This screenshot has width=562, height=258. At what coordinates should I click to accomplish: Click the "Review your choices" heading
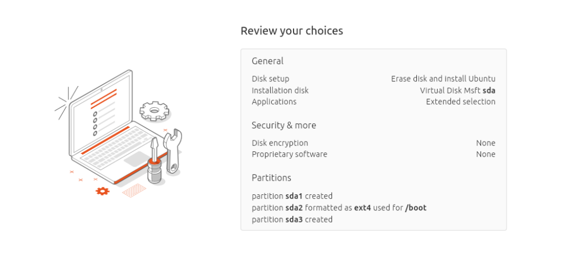point(291,31)
